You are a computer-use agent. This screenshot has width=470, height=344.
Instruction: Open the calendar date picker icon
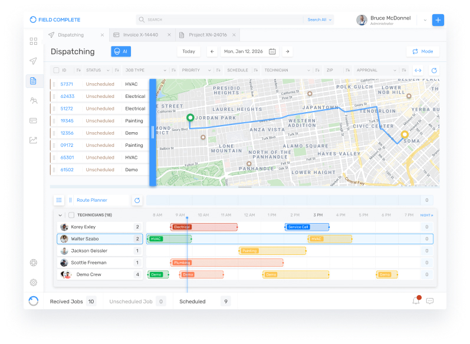point(272,51)
